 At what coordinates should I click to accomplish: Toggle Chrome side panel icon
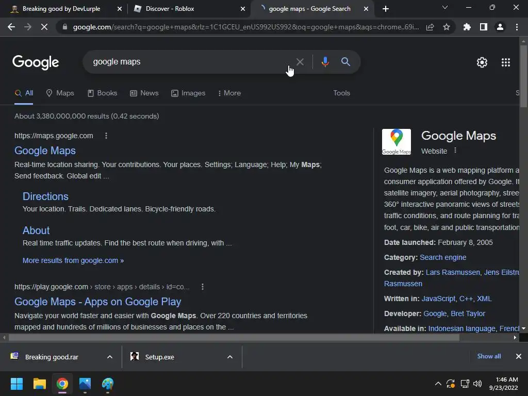tap(483, 27)
